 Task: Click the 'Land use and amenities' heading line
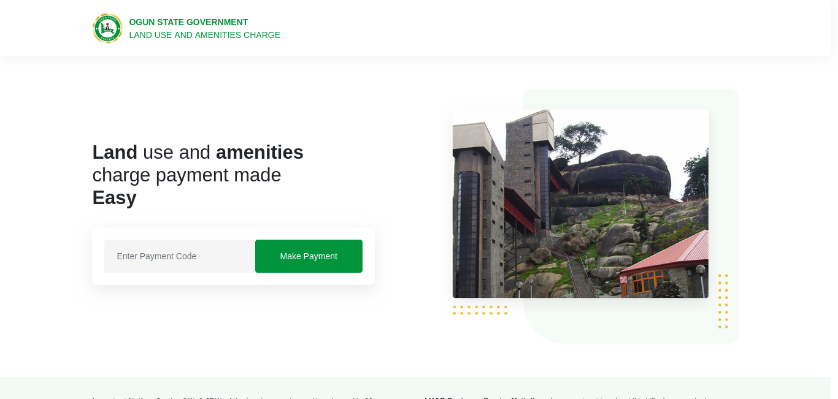(x=198, y=152)
